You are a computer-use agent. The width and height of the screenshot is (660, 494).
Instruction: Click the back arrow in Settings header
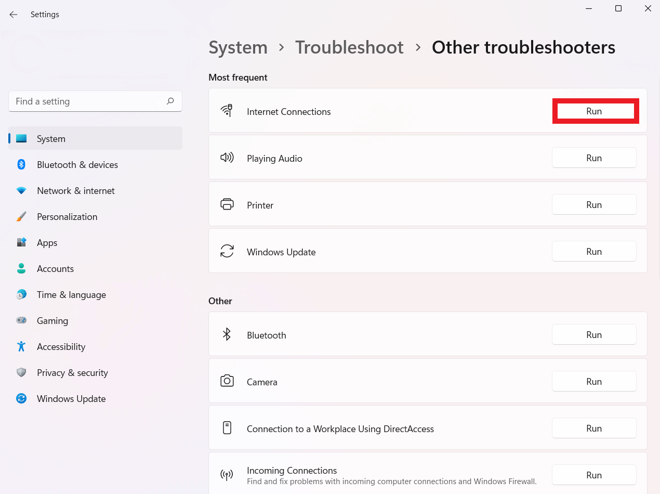14,15
